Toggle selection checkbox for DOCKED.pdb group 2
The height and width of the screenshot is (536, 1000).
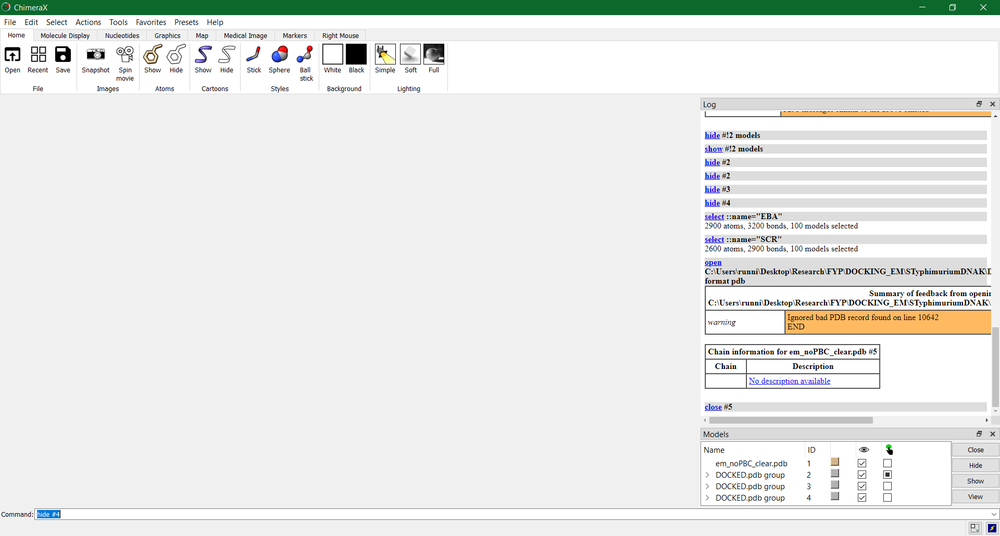click(x=888, y=475)
